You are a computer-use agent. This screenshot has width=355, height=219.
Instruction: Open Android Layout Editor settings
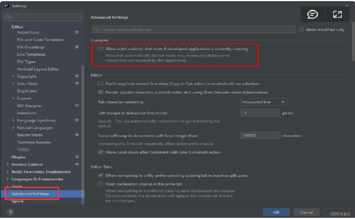[38, 69]
